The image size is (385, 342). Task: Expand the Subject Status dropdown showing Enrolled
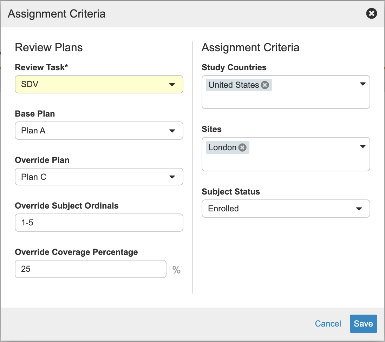[278, 209]
